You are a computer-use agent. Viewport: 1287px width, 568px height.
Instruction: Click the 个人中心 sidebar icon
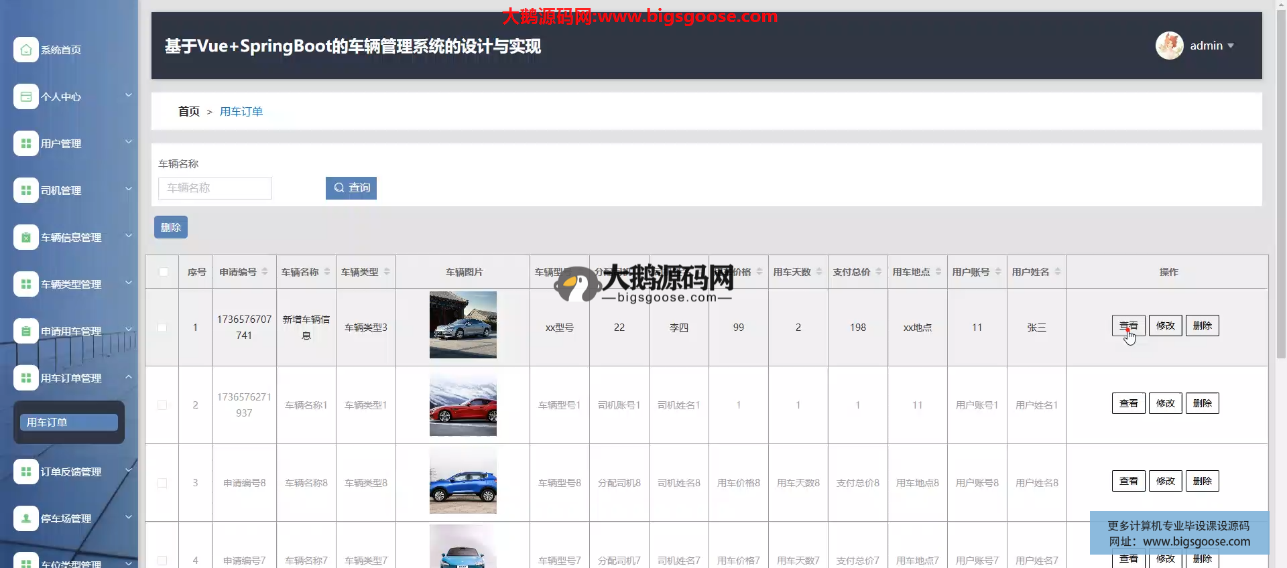click(25, 96)
